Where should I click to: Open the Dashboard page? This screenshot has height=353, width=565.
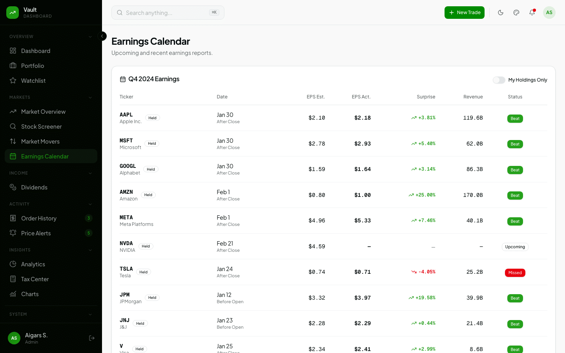[35, 51]
